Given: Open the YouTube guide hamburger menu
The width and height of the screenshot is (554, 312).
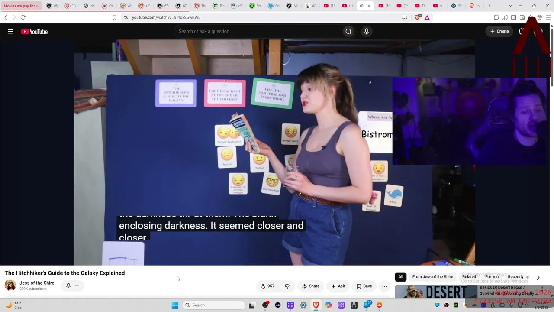Looking at the screenshot, I should [10, 31].
